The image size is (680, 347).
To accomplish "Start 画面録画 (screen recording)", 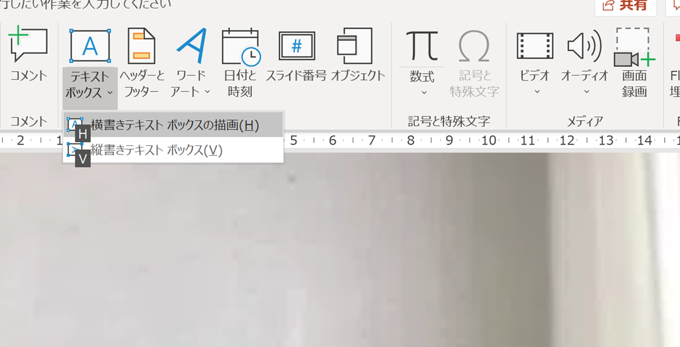I will click(x=634, y=46).
